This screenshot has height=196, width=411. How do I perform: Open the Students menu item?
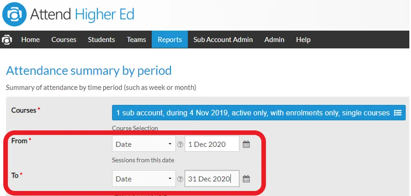(101, 40)
